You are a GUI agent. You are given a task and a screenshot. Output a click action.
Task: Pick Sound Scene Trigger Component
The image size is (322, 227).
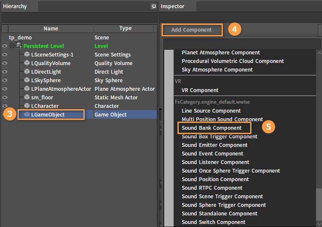222,197
